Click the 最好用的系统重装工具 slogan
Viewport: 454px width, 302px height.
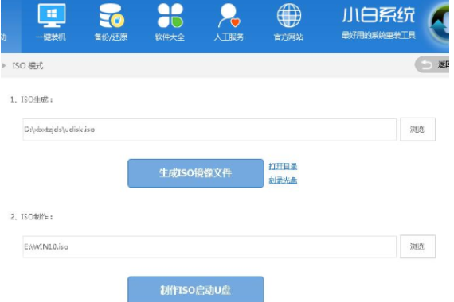(x=378, y=35)
